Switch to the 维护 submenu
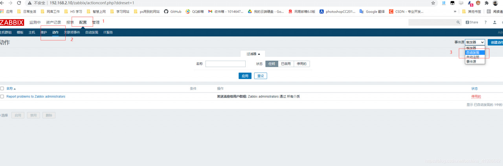This screenshot has height=166, width=503. 44,32
